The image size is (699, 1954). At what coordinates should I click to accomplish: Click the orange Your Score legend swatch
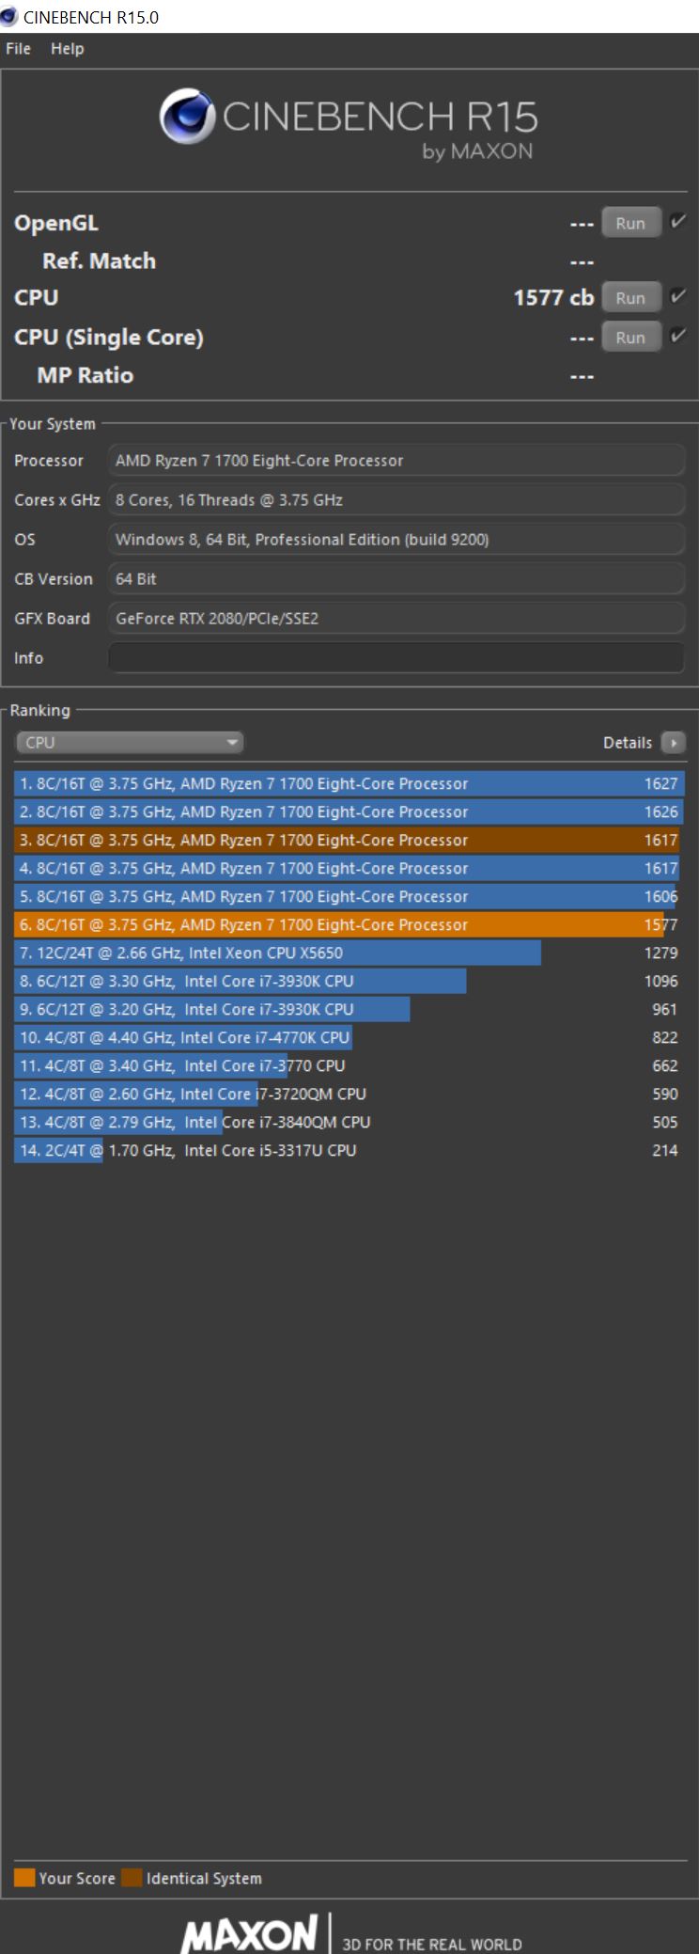pos(24,1878)
